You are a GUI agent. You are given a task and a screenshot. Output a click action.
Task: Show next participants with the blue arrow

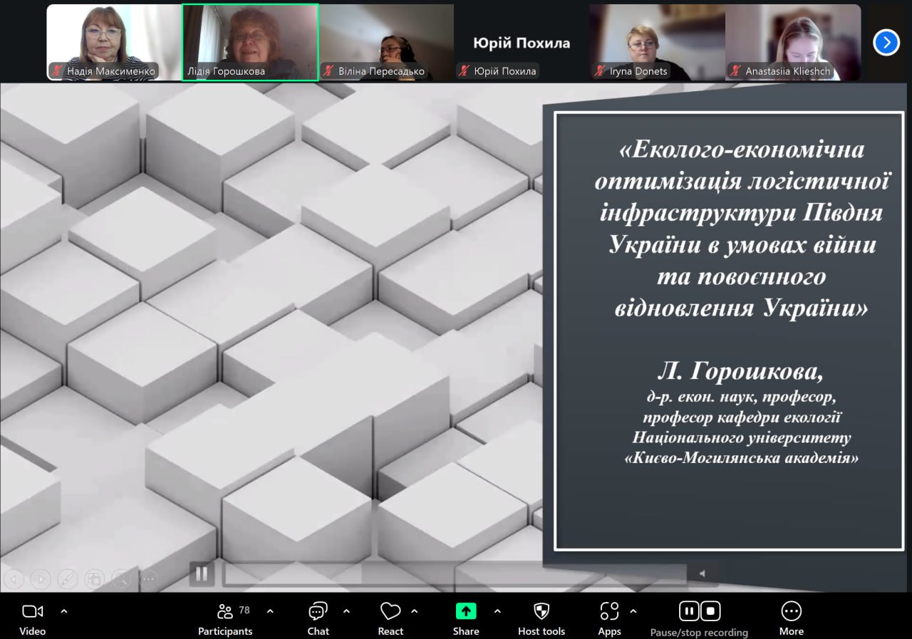886,43
